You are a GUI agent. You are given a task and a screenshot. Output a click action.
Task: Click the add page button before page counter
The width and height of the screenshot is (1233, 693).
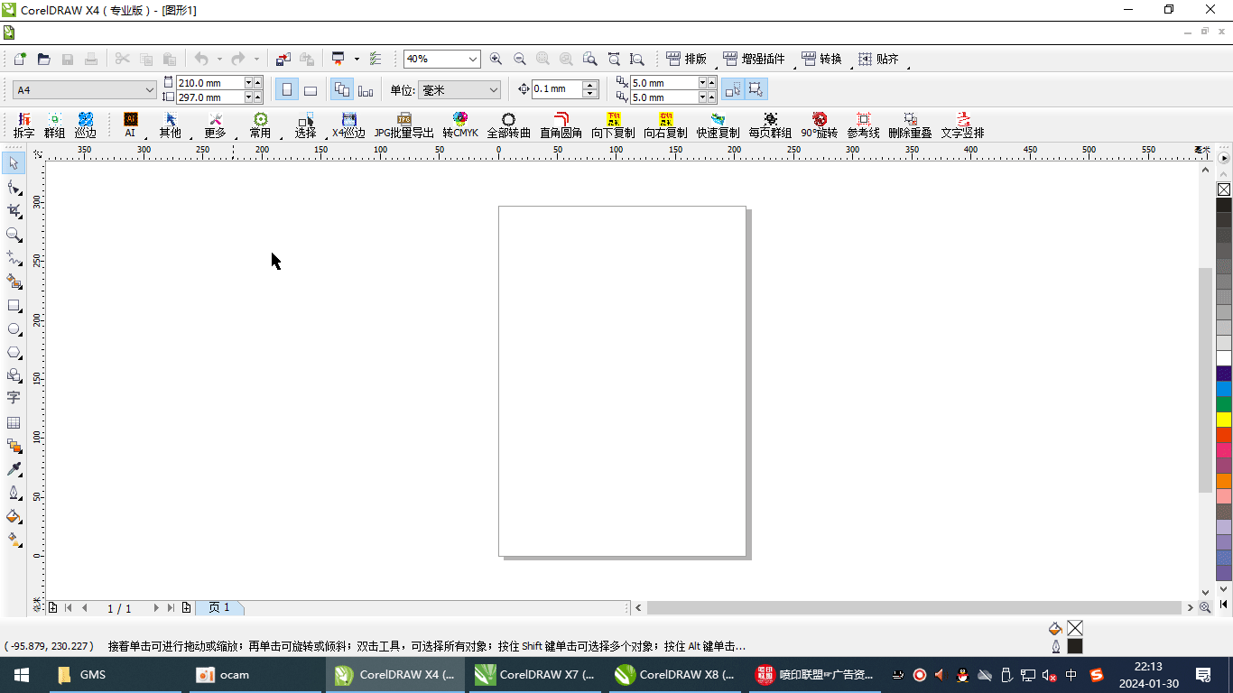[x=52, y=608]
